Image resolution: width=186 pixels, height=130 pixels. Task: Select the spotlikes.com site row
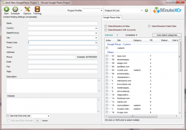[142, 67]
